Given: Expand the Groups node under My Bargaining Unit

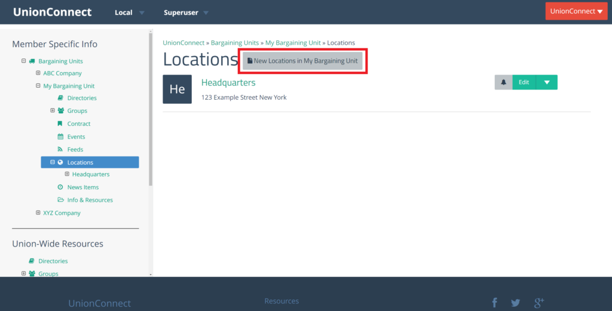Looking at the screenshot, I should pyautogui.click(x=53, y=110).
